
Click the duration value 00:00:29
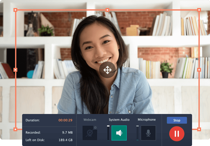click(x=65, y=120)
